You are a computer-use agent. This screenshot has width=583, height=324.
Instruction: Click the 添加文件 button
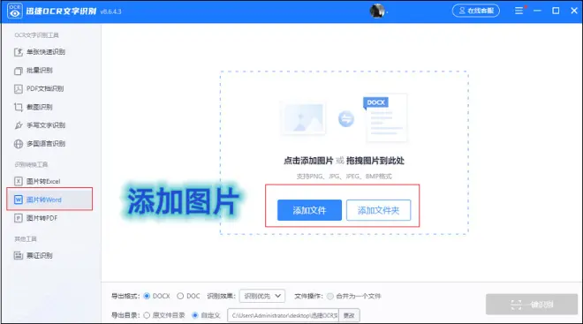[x=309, y=210]
